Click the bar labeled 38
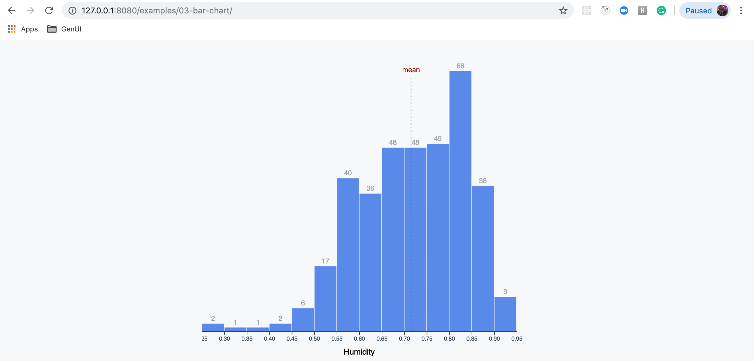 click(483, 259)
